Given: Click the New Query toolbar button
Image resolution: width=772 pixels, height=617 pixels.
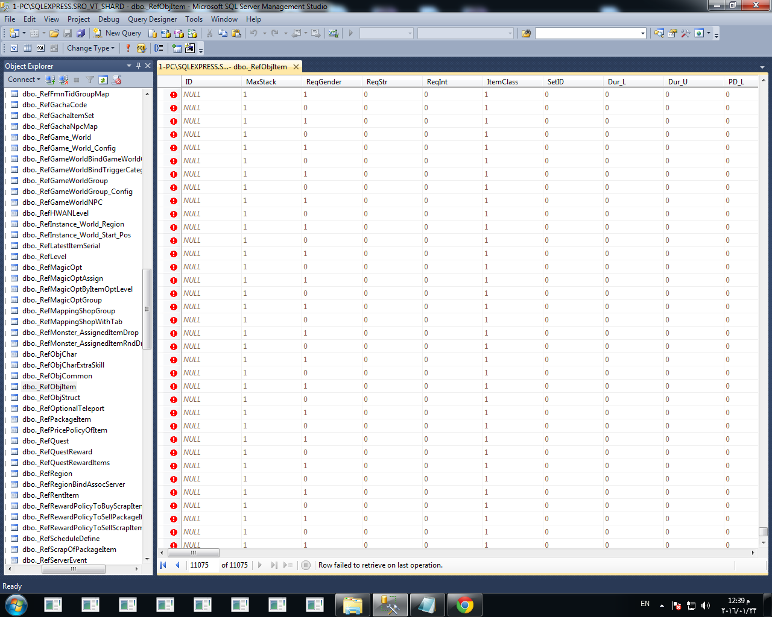Looking at the screenshot, I should click(118, 33).
